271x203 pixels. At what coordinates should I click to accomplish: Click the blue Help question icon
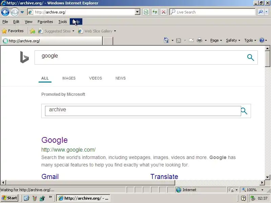(x=262, y=40)
